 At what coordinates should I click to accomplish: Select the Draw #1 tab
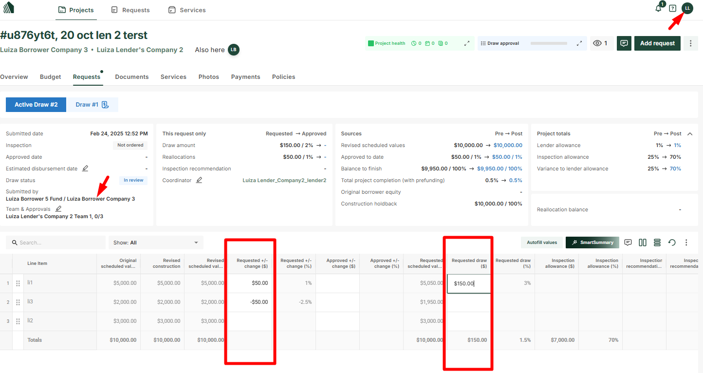[92, 105]
